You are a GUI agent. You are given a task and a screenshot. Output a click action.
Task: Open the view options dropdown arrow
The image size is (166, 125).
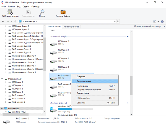[158, 22]
